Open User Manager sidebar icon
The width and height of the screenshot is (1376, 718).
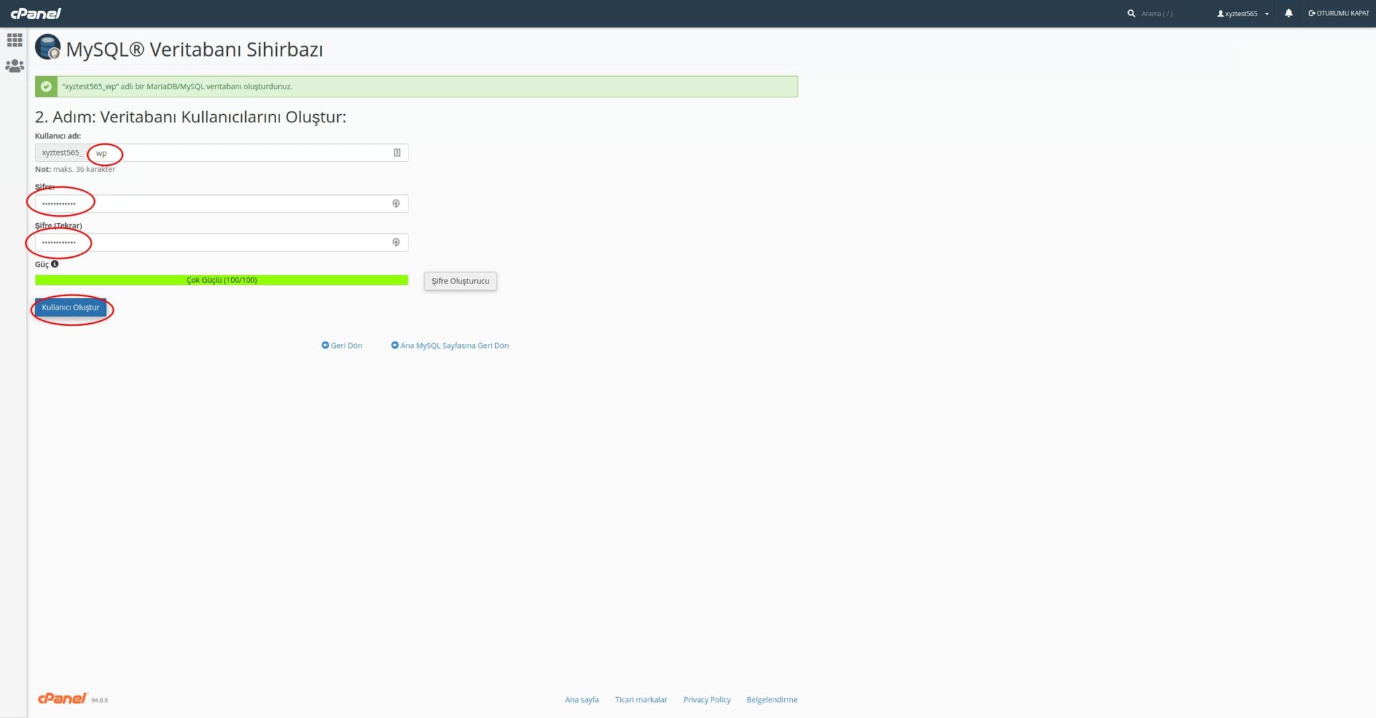click(14, 66)
